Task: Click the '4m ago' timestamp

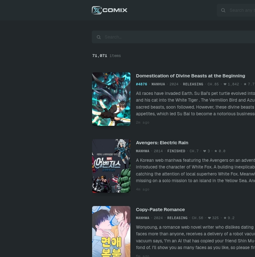Action: tap(142, 189)
